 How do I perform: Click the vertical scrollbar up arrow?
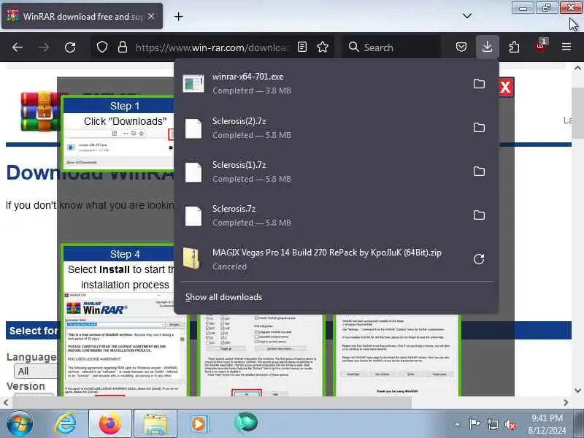pyautogui.click(x=577, y=68)
